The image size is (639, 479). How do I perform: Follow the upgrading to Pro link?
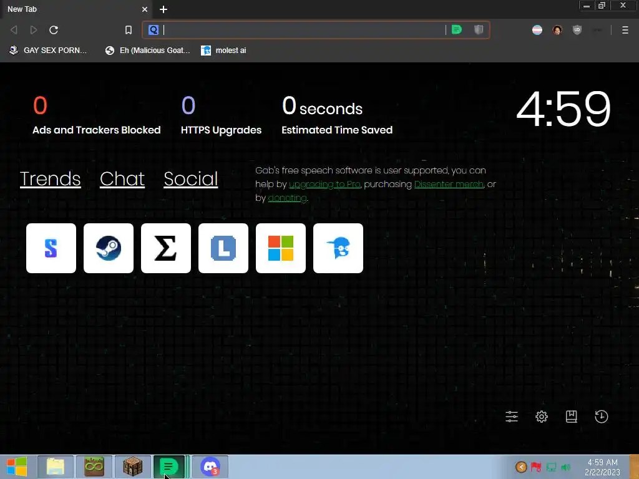[x=324, y=184]
